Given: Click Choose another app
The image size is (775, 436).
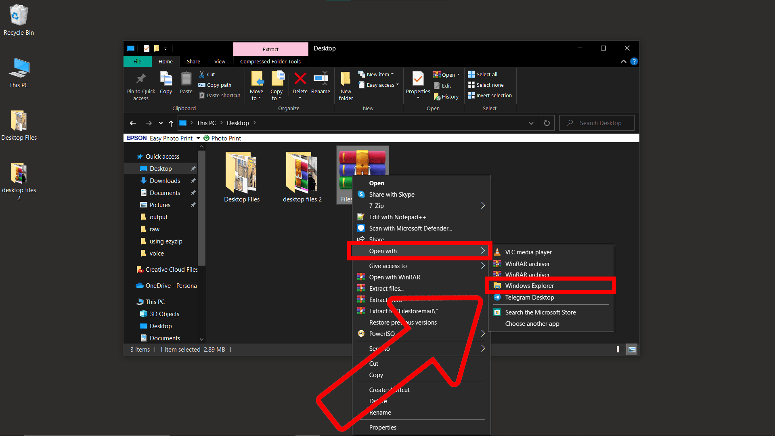Looking at the screenshot, I should (532, 323).
